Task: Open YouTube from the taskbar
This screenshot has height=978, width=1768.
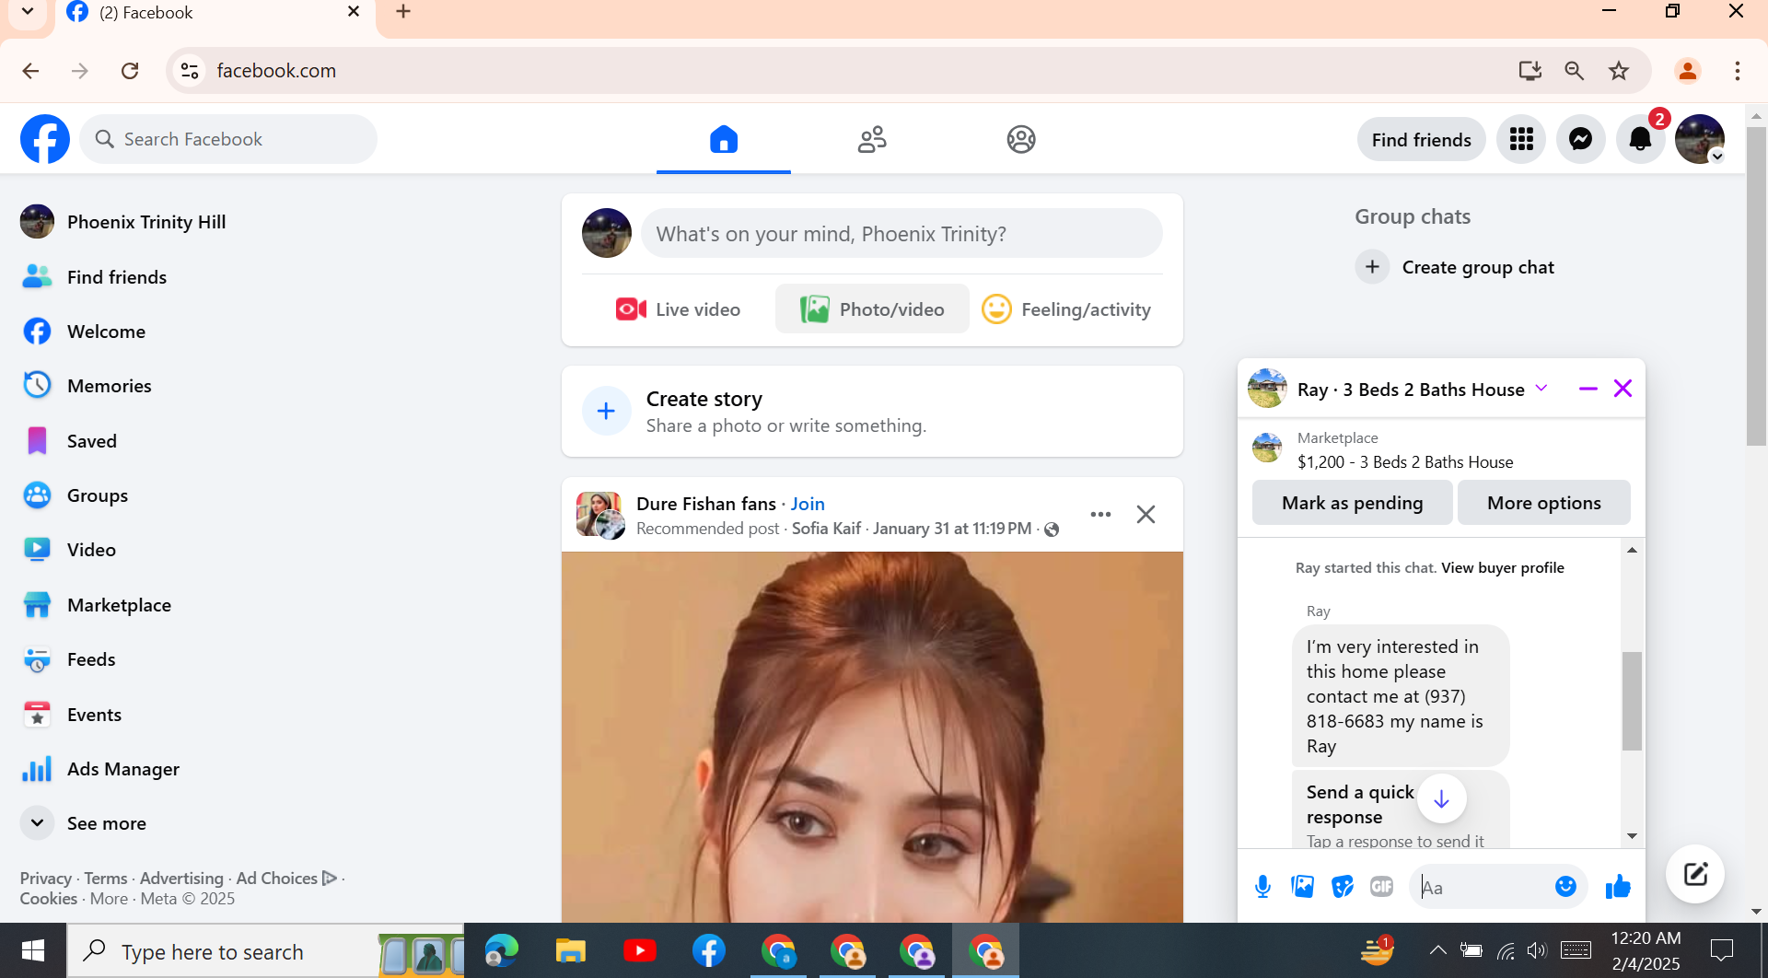Action: (639, 950)
